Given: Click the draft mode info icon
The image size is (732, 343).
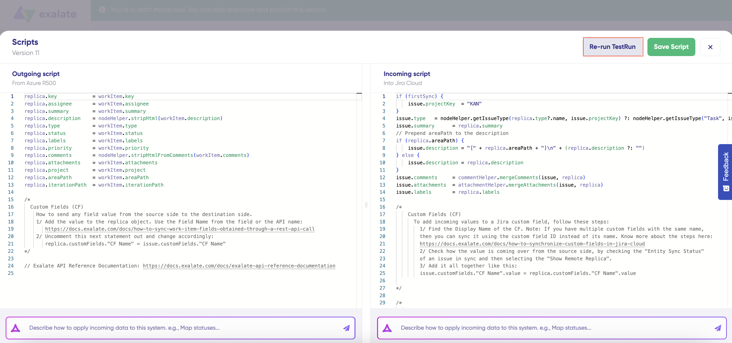Looking at the screenshot, I should pos(102,10).
